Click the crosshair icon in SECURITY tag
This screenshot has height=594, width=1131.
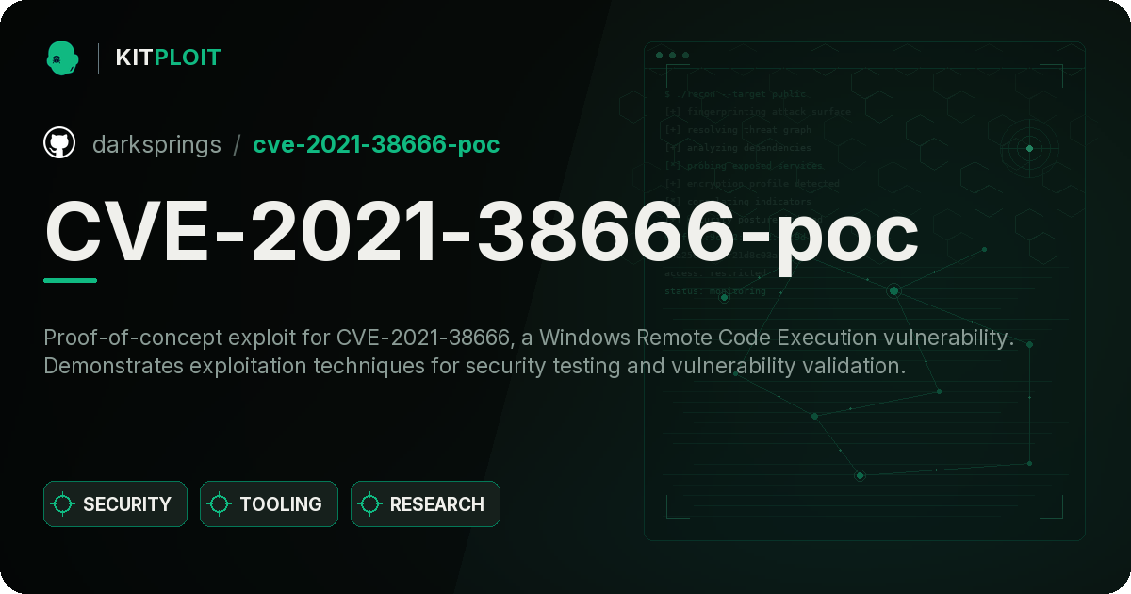tap(63, 504)
